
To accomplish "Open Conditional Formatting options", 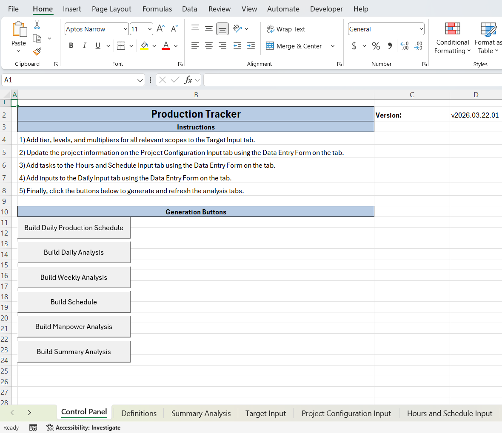I will point(452,38).
